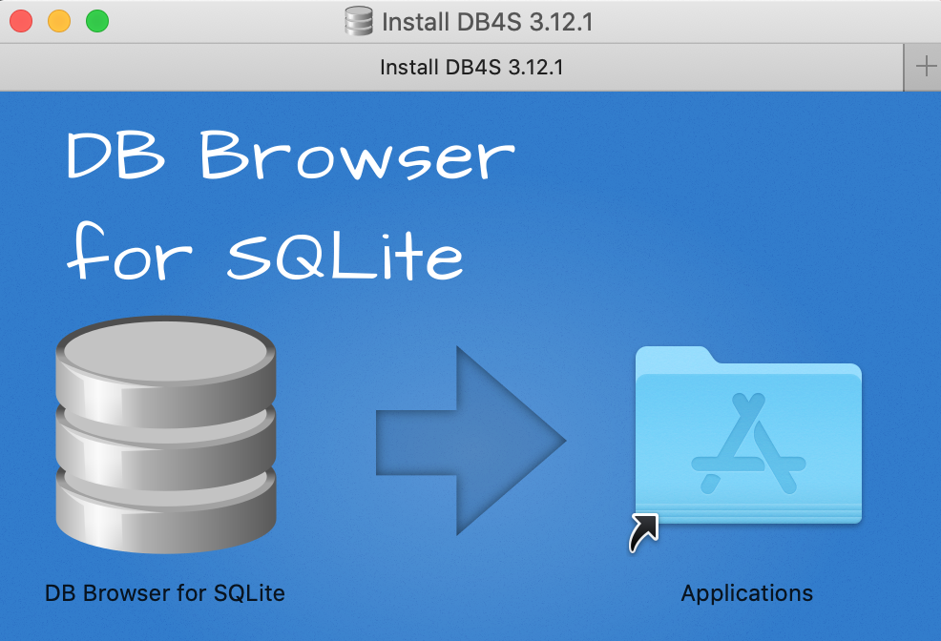The width and height of the screenshot is (941, 641).
Task: Minimize the window using yellow button
Action: tap(59, 21)
